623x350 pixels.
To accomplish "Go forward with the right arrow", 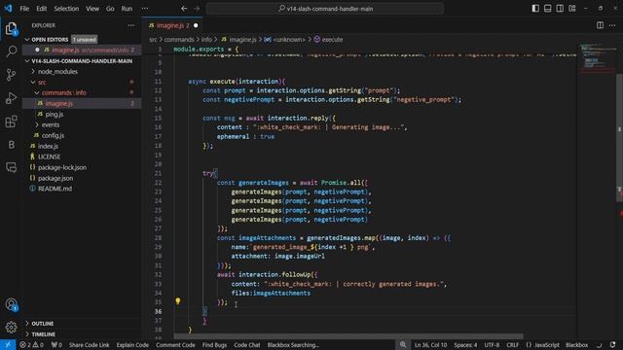I will pyautogui.click(x=197, y=9).
